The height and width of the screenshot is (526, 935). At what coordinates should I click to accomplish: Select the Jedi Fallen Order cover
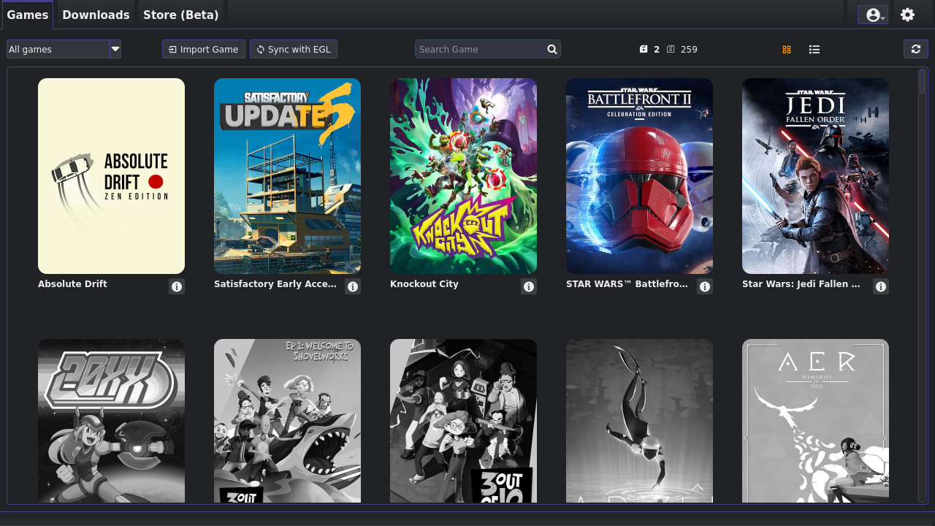click(815, 176)
